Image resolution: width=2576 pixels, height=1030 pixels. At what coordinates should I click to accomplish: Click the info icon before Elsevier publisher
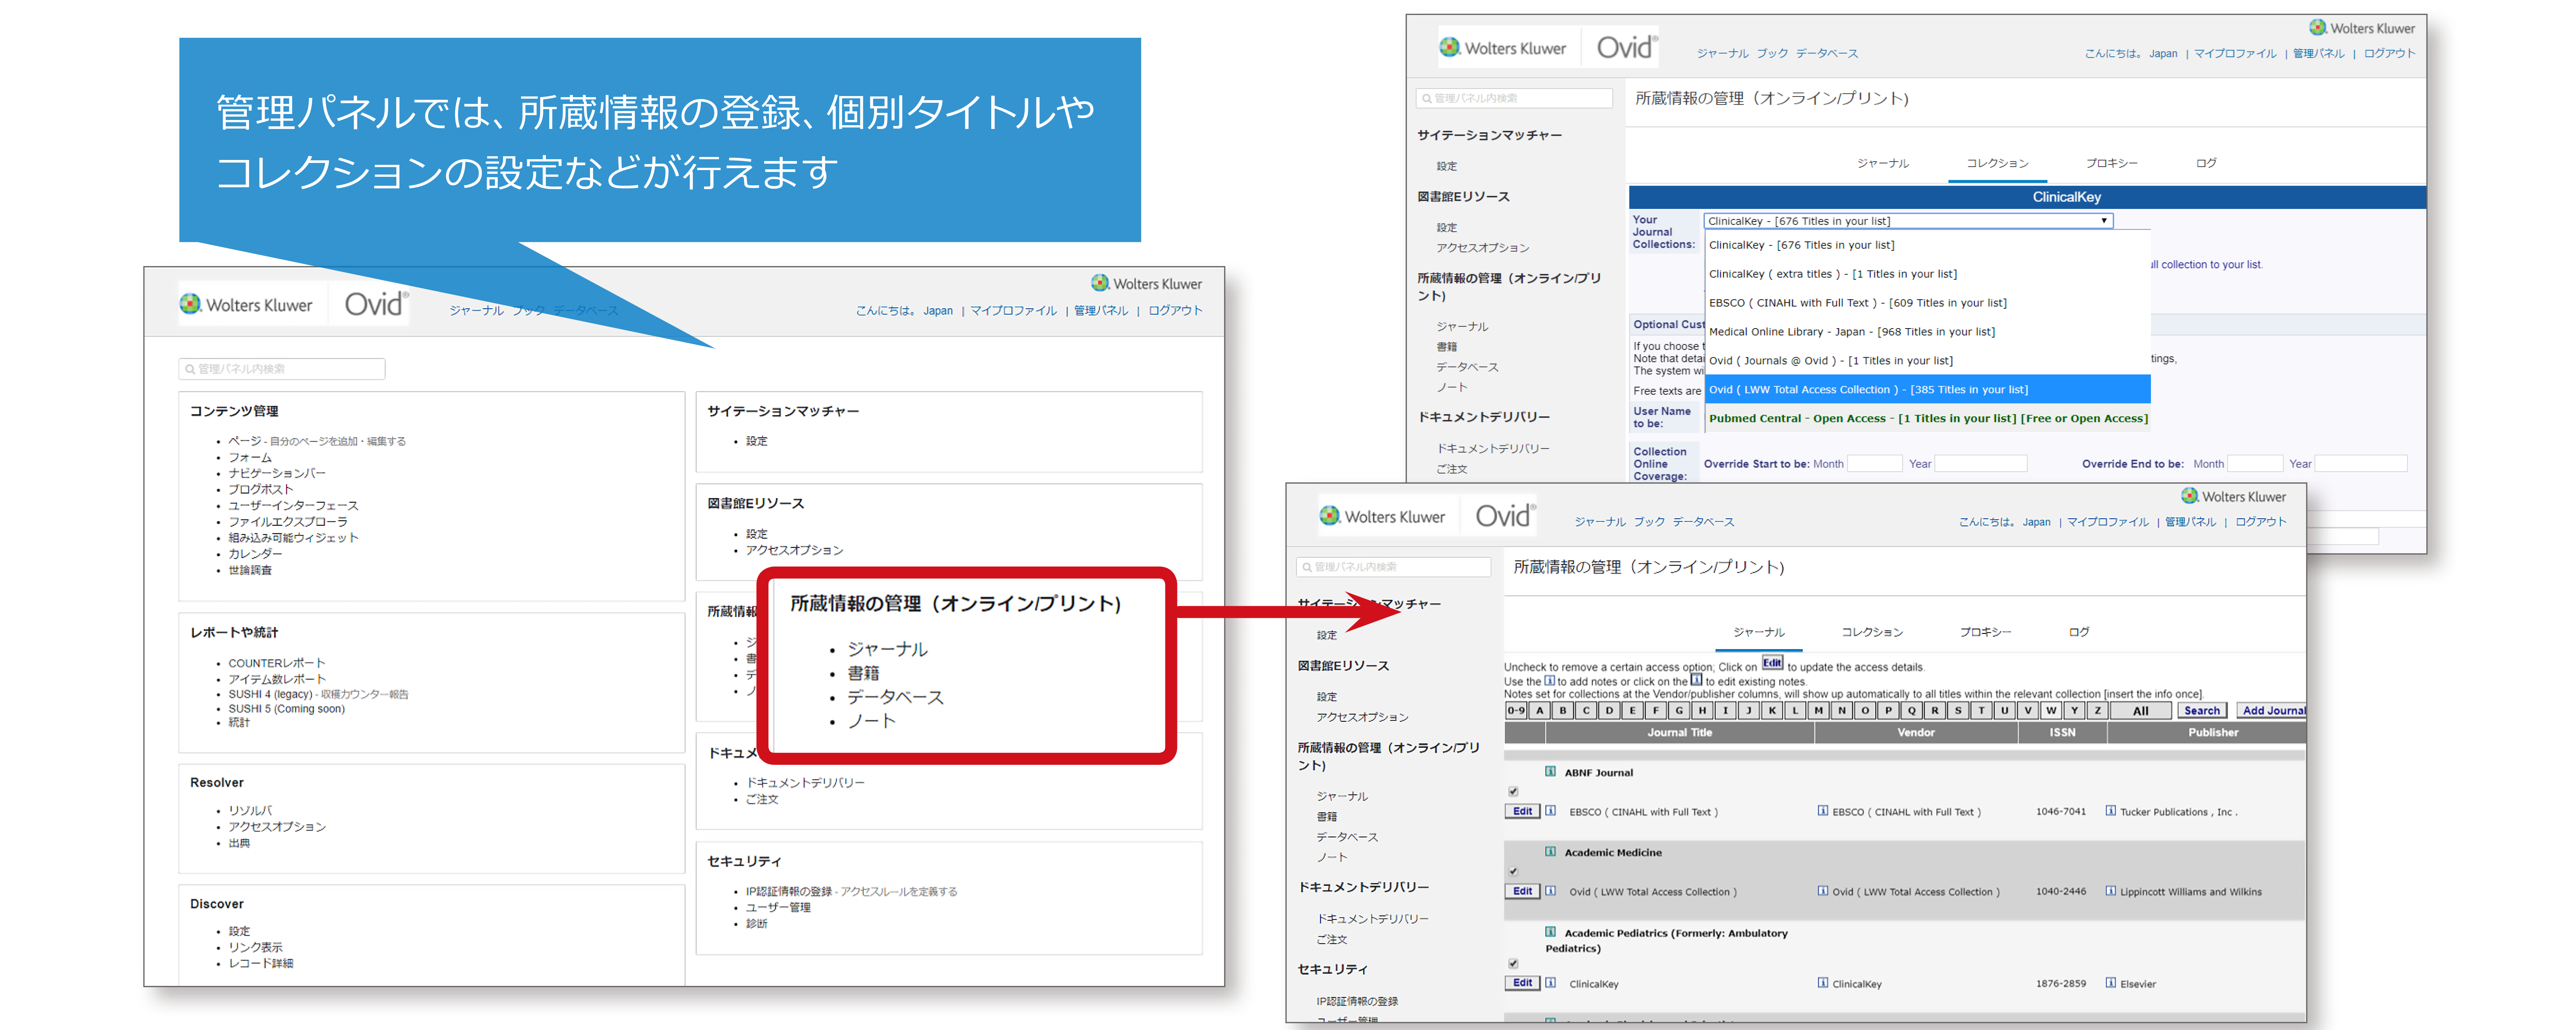pyautogui.click(x=2110, y=983)
